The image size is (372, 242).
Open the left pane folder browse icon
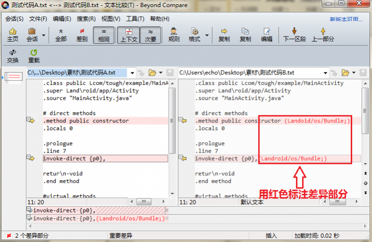[x=152, y=73]
